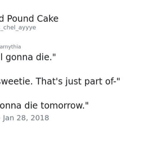The height and width of the screenshot is (152, 152).
Task: Click the tweet line ending "gonna die."
Action: pos(28,58)
